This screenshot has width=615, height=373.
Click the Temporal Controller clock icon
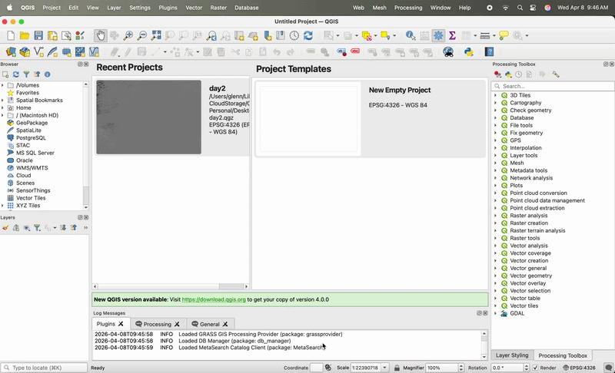(x=294, y=35)
